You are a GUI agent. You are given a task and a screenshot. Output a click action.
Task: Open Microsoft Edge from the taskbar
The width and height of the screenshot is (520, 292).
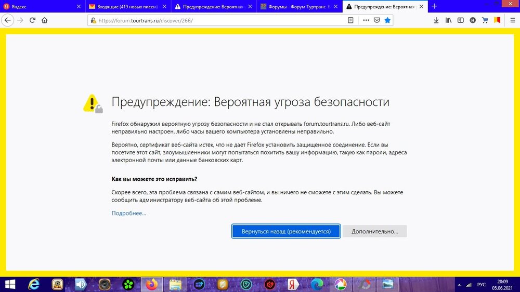317,284
